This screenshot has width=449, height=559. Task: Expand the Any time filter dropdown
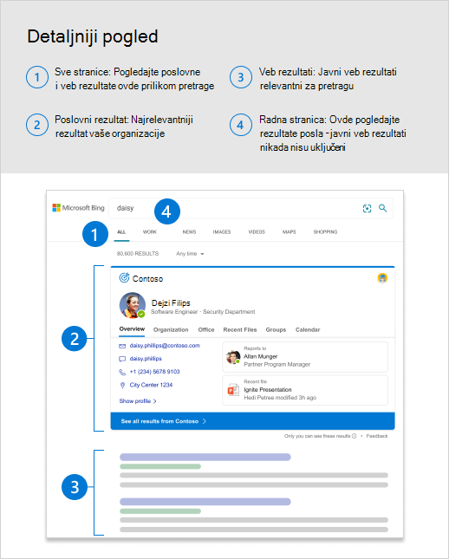click(190, 254)
